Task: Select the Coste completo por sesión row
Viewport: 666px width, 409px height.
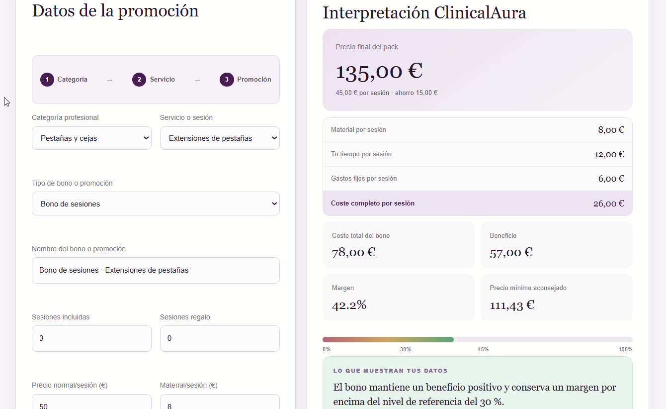Action: click(x=478, y=204)
